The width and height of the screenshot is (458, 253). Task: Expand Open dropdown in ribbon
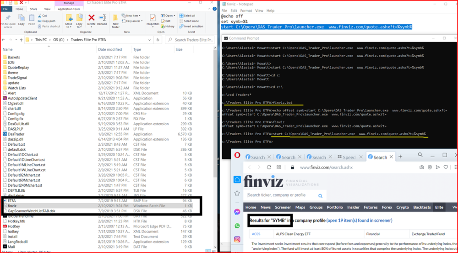168,16
